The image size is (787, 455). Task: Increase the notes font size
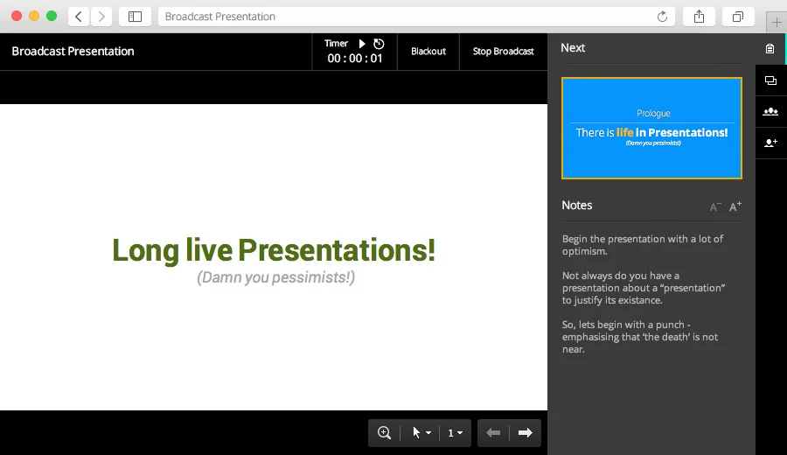[x=735, y=207]
